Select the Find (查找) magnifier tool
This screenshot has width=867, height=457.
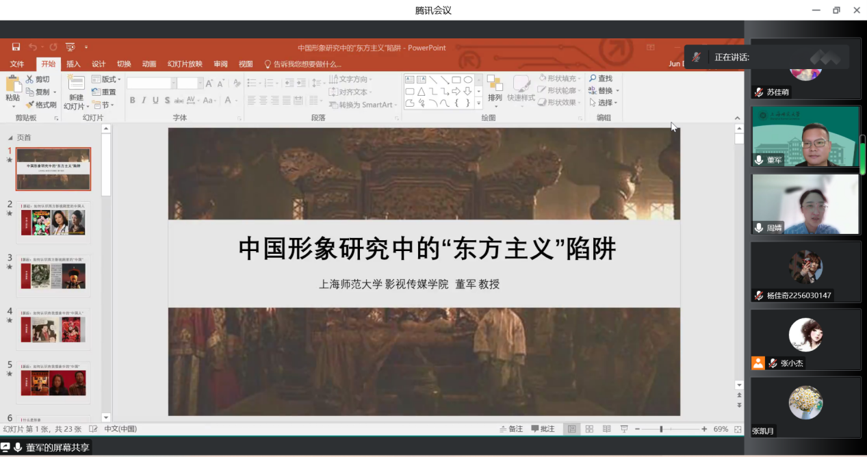coord(593,79)
